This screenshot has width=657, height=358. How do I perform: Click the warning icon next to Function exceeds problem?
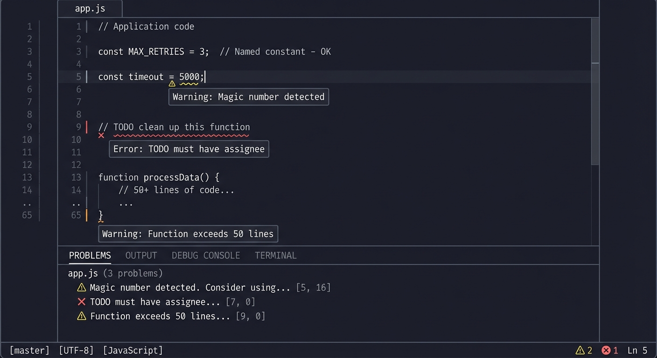[81, 316]
